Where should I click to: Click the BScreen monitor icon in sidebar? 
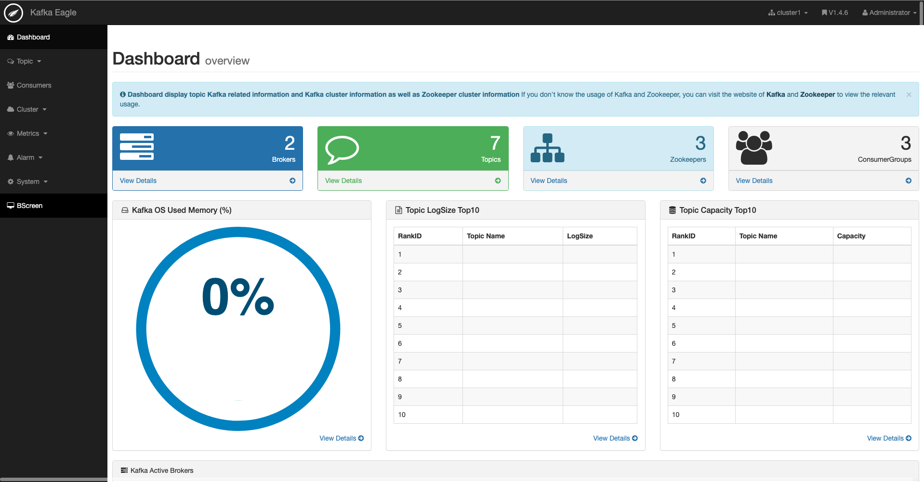11,206
